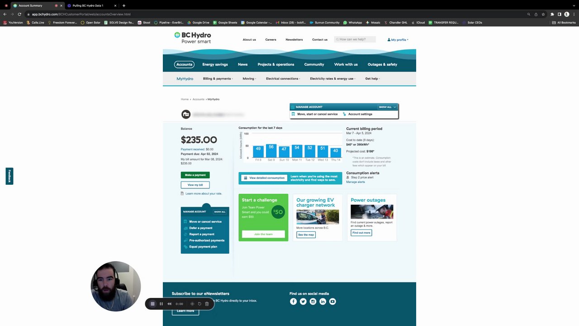Expand the My profile dropdown
This screenshot has height=326, width=579.
pos(398,40)
